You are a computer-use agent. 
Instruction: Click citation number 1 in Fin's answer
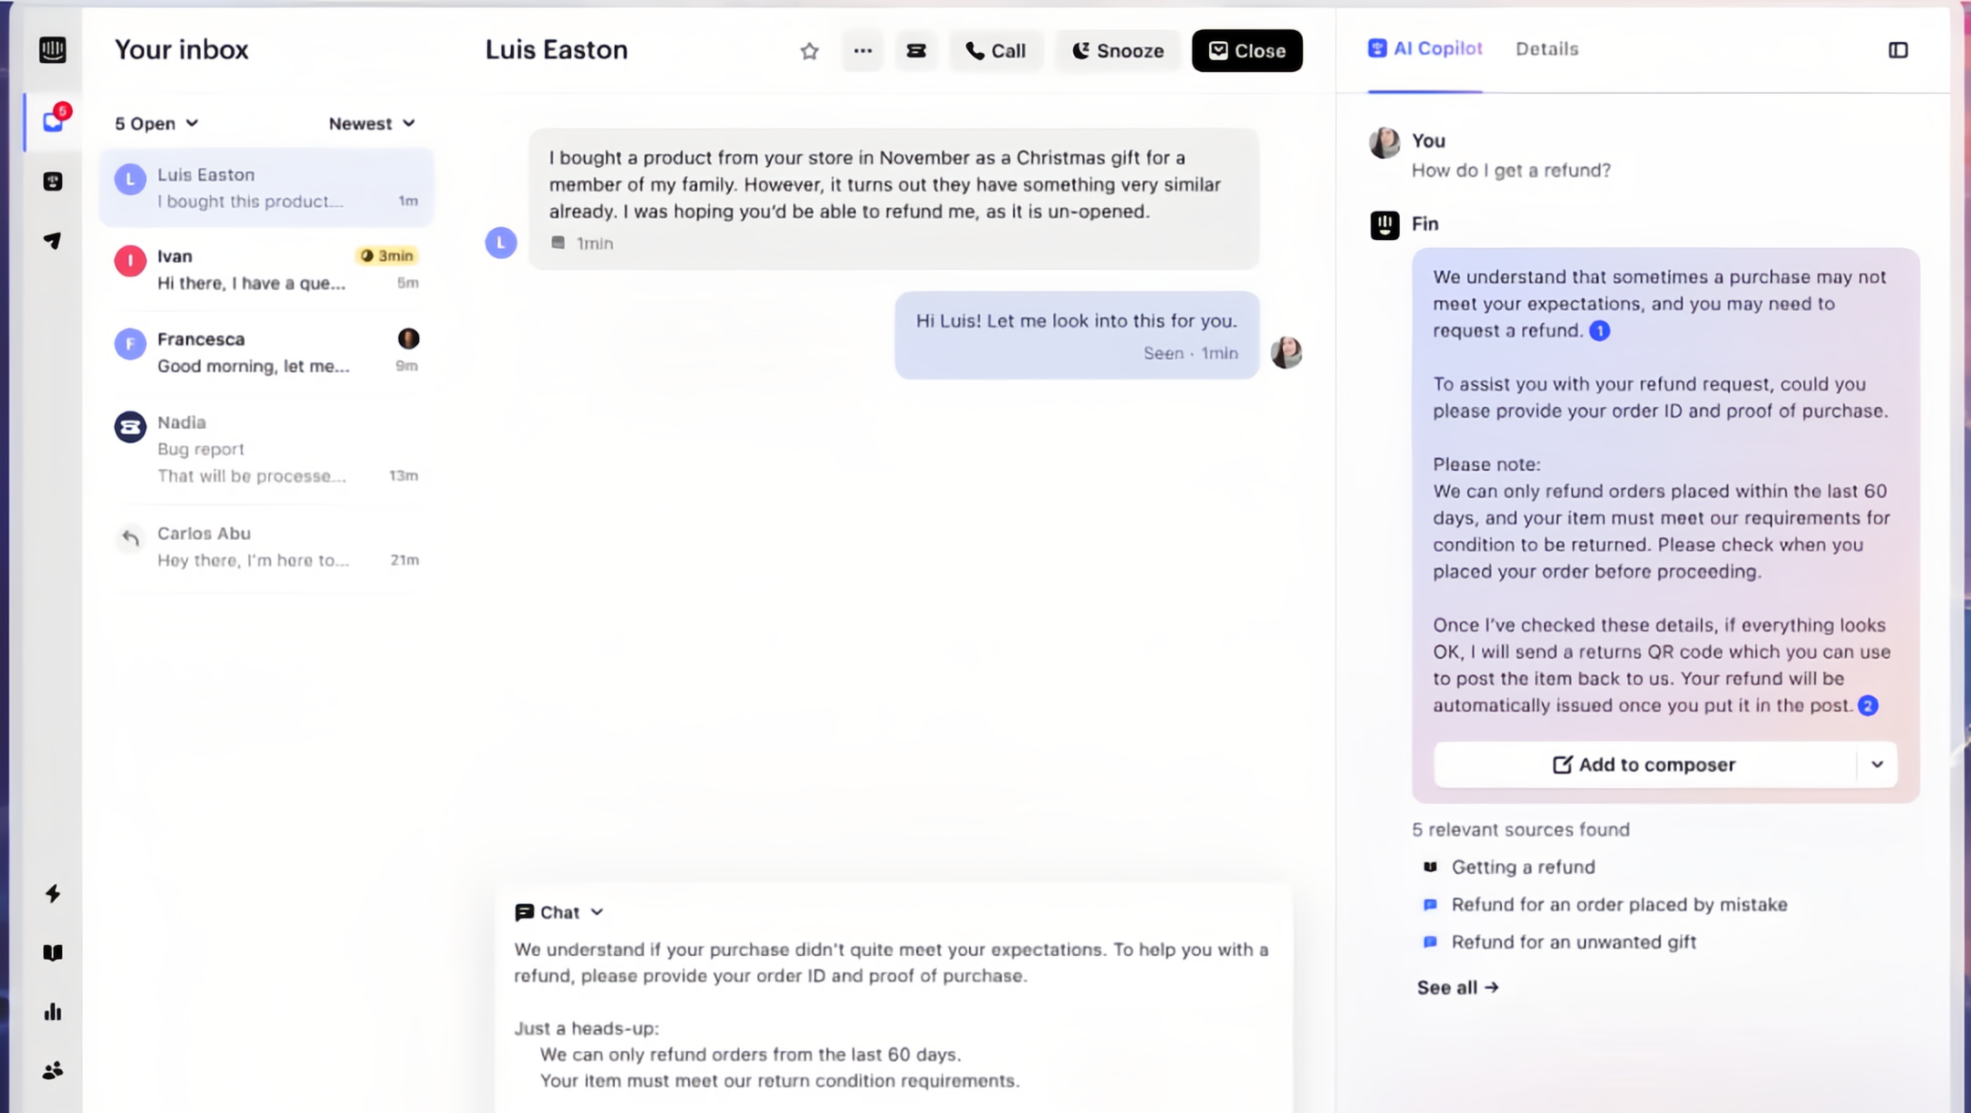coord(1599,331)
